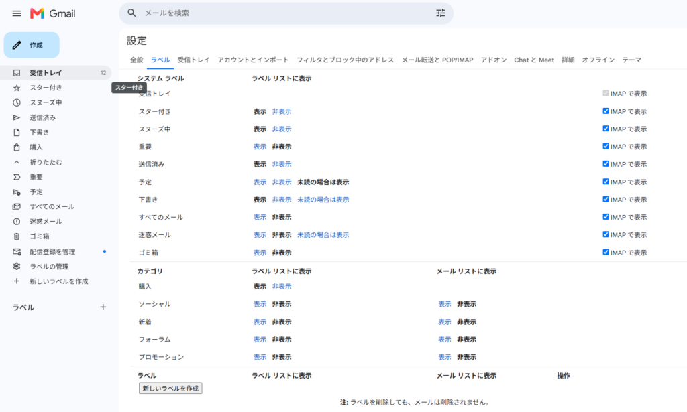Open the Chat と Meet tab

tap(534, 60)
